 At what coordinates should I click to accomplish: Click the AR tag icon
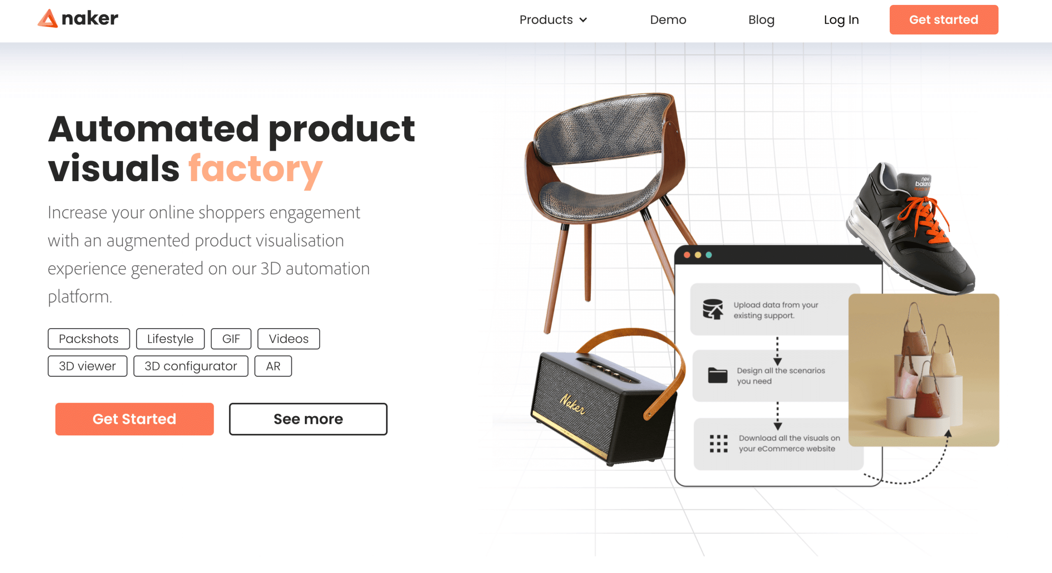tap(274, 366)
